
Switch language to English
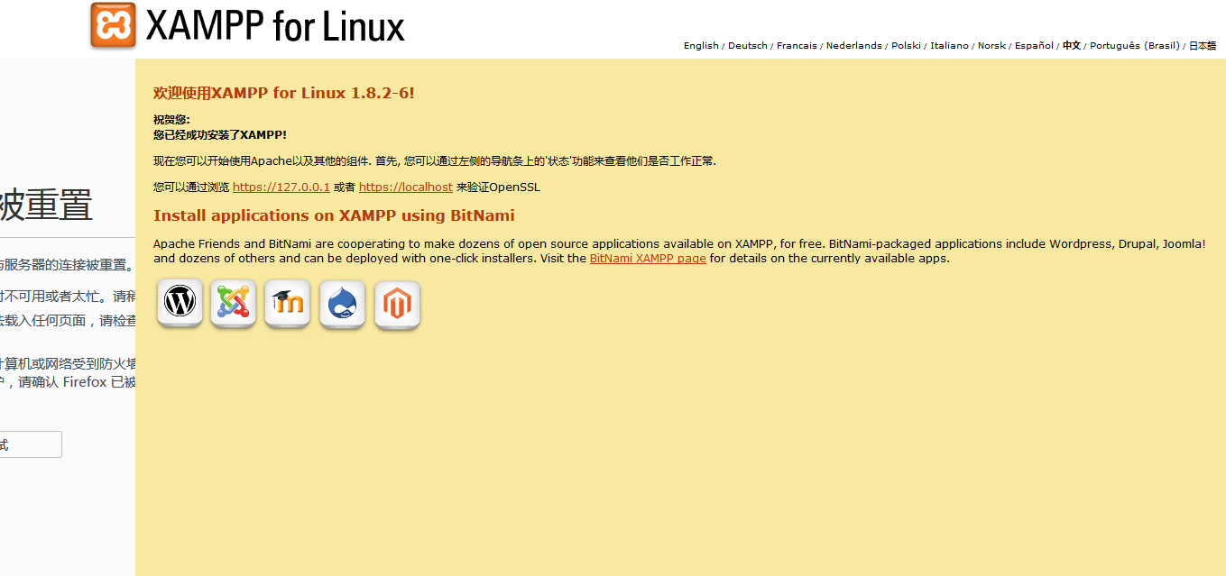pos(701,46)
